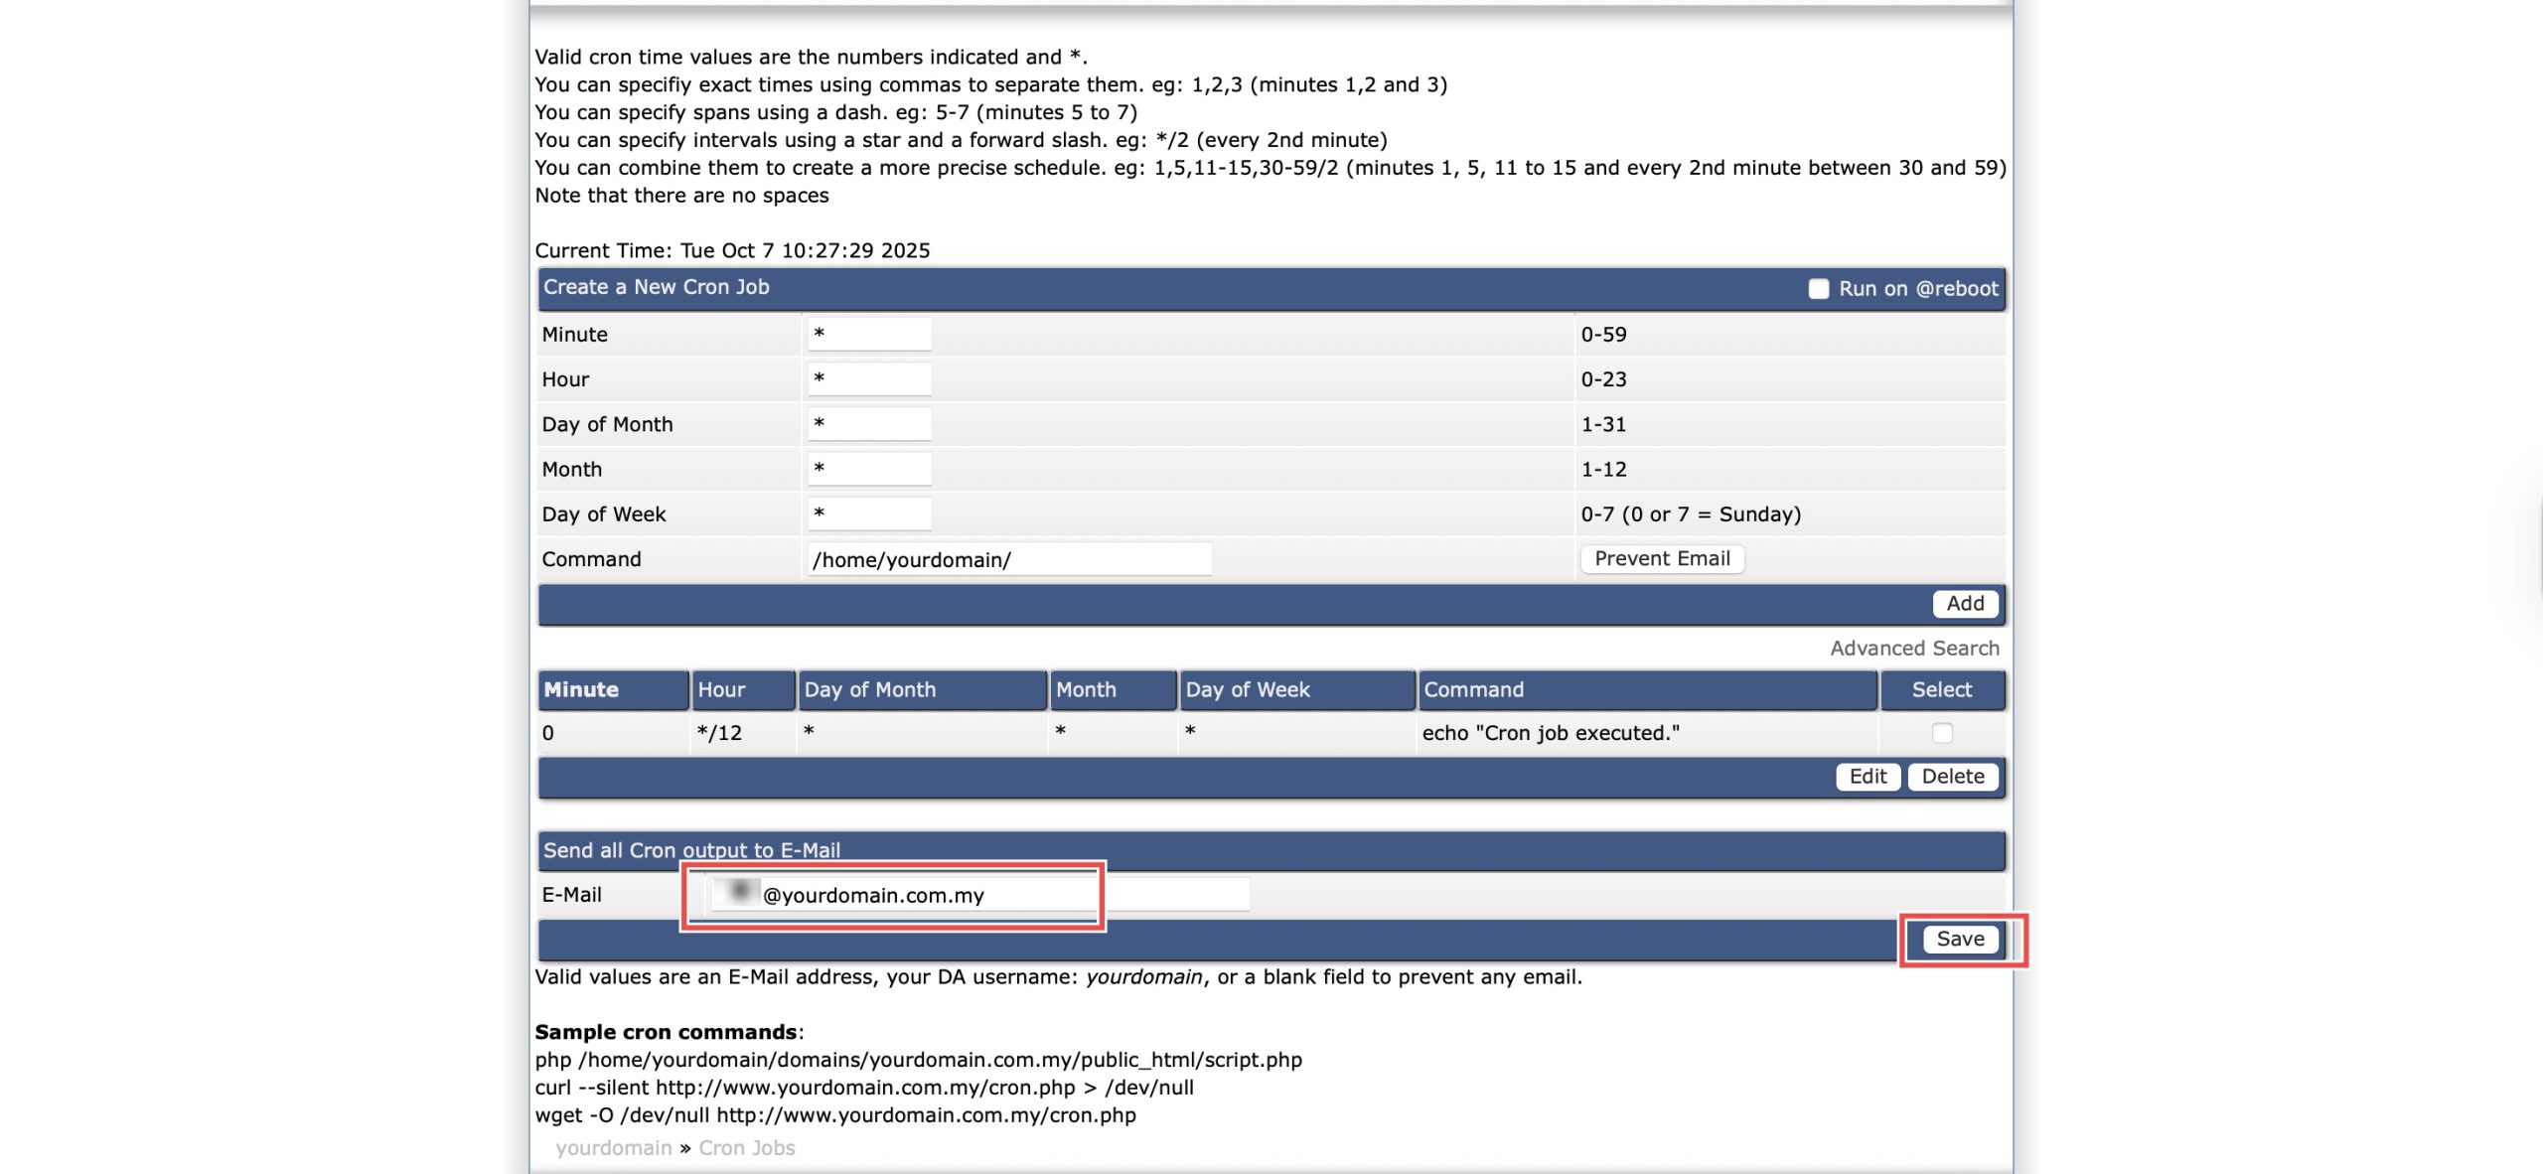Click the Edit cron job button
The image size is (2543, 1174).
point(1867,777)
